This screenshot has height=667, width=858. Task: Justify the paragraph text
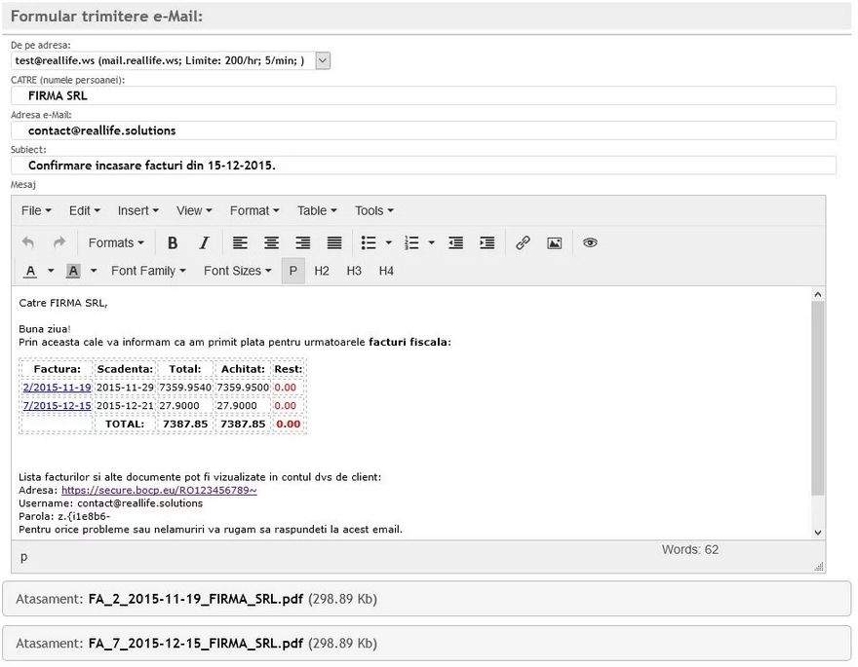tap(334, 243)
